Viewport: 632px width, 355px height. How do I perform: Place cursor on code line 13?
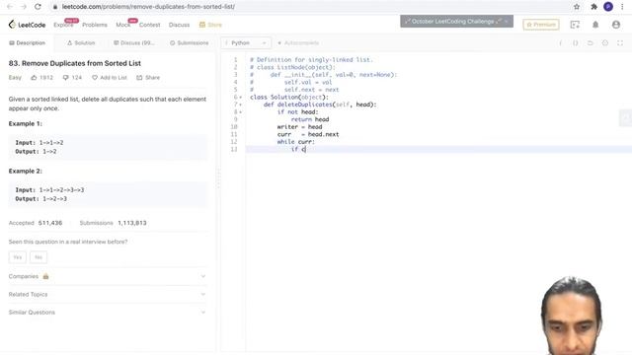438,149
